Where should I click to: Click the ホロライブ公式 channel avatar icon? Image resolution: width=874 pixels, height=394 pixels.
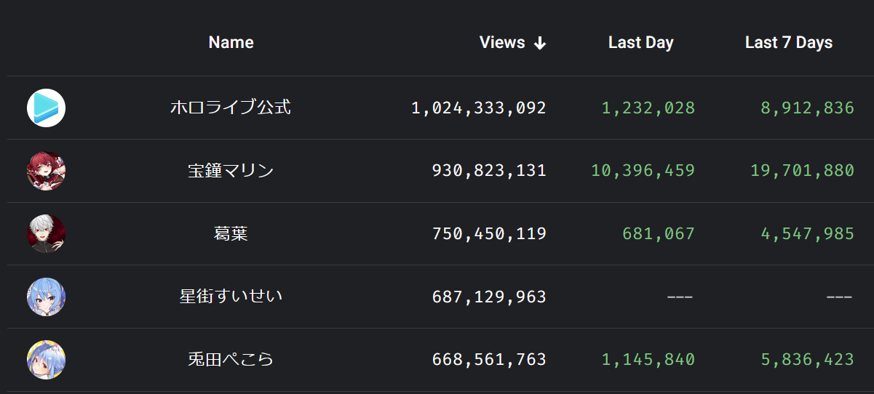[47, 108]
